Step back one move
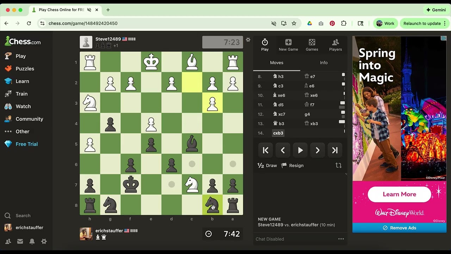 [x=283, y=150]
